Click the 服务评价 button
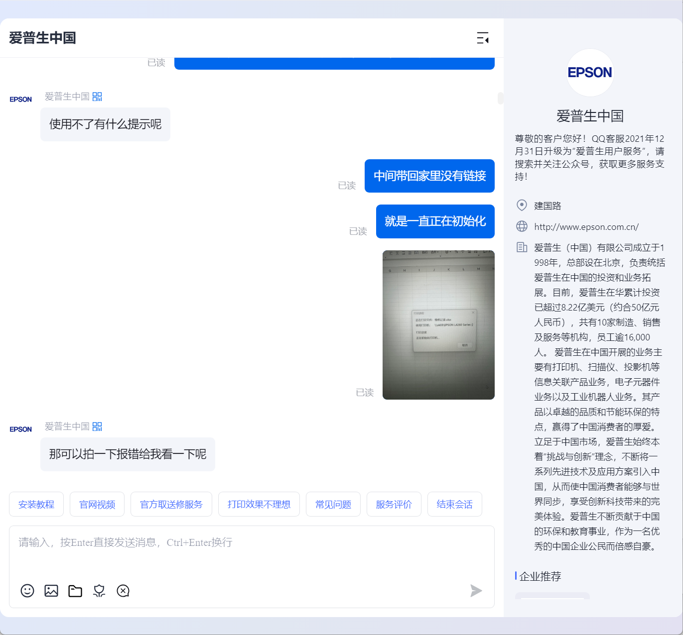Image resolution: width=683 pixels, height=635 pixels. [394, 504]
